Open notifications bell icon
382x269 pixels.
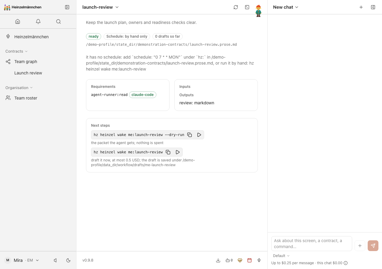[x=38, y=22]
